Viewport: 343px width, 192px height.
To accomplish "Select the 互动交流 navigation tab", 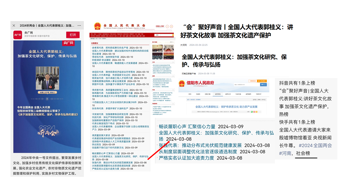I will [x=238, y=94].
